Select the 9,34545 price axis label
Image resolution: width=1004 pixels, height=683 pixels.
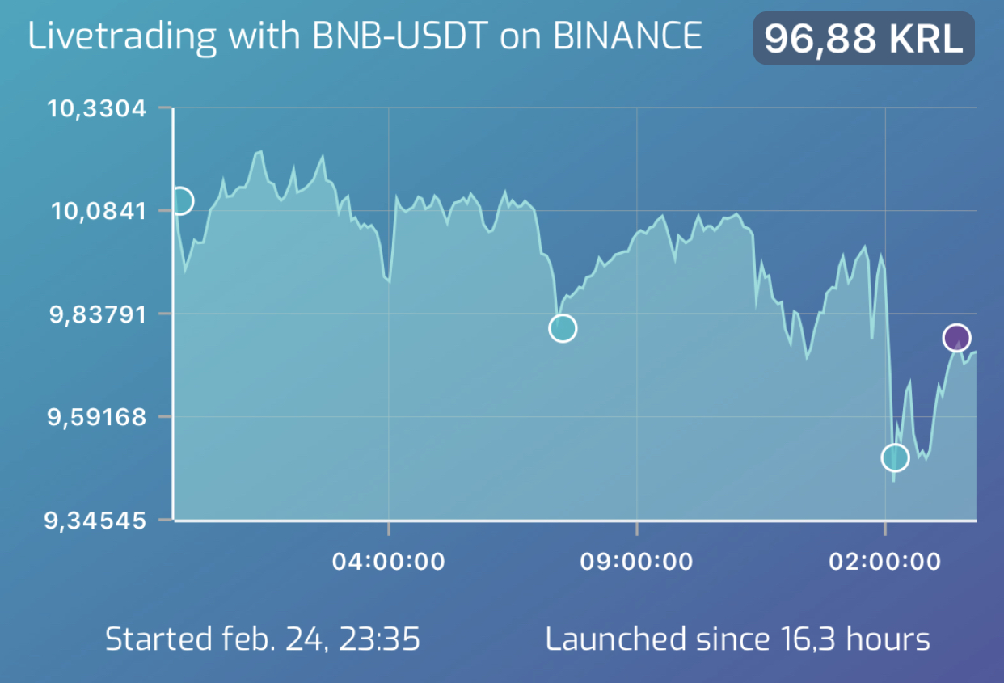click(x=96, y=521)
